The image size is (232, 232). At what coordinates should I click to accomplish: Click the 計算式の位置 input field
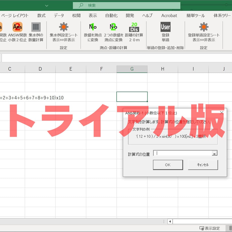(x=183, y=153)
